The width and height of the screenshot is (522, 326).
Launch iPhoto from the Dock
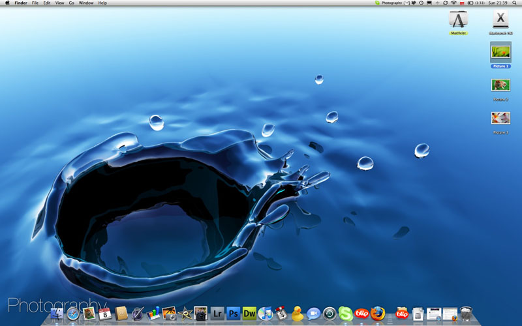[x=169, y=314]
